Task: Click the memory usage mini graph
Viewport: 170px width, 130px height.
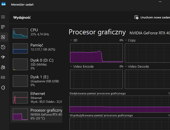Action: click(20, 48)
